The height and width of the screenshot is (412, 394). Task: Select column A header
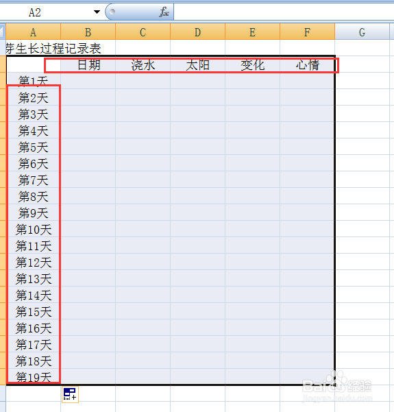33,32
